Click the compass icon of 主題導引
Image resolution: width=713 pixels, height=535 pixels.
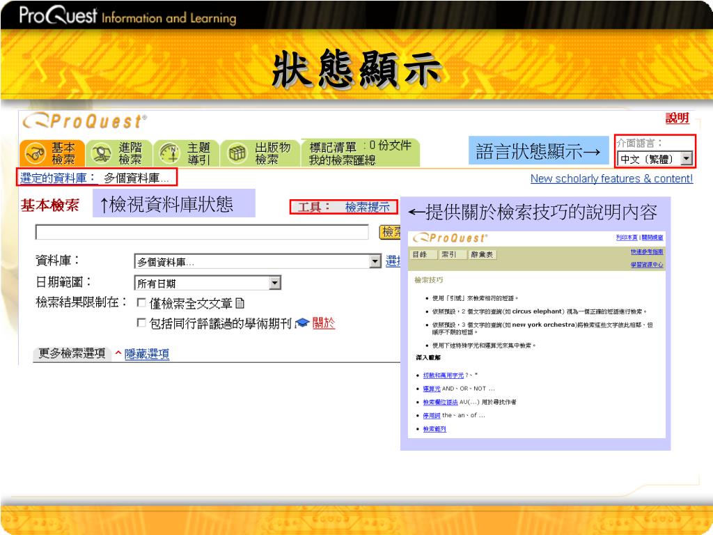click(170, 153)
